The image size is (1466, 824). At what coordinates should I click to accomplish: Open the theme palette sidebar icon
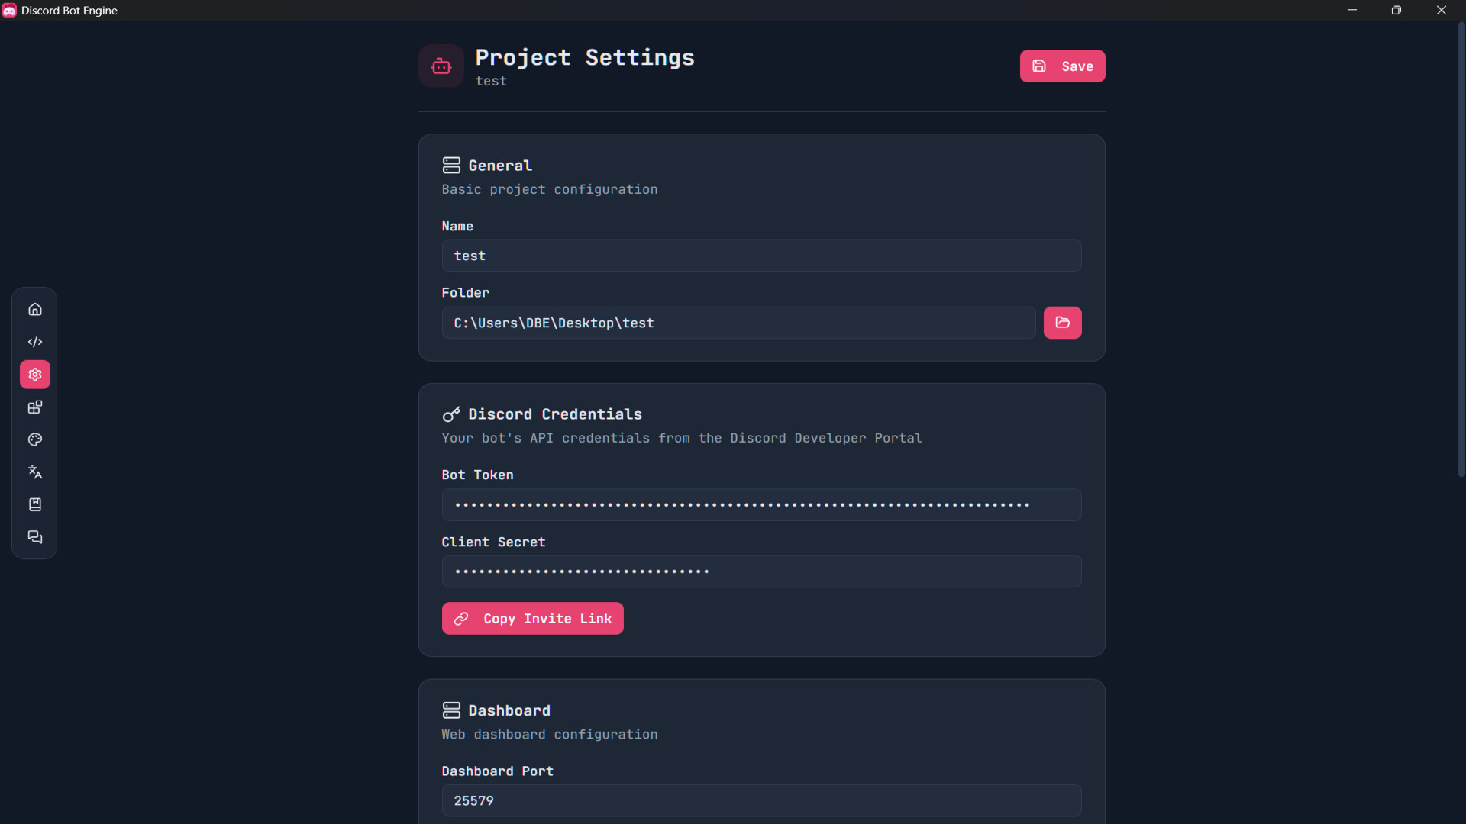pyautogui.click(x=35, y=439)
